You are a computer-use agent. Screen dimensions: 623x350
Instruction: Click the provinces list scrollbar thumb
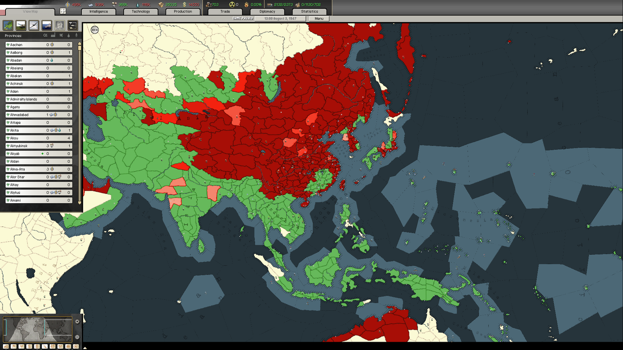coord(80,48)
